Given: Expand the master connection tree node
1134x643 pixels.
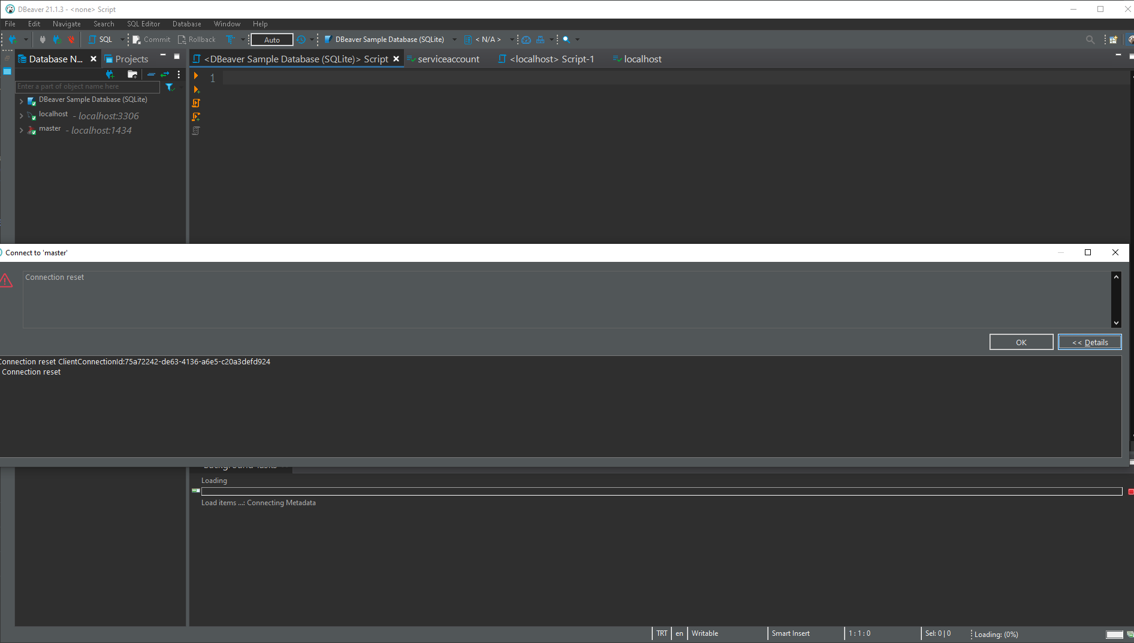Looking at the screenshot, I should point(21,130).
